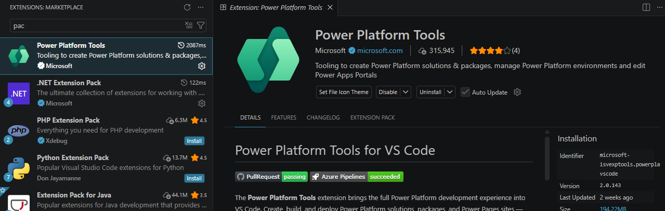
Task: Click Xdebug publisher name
Action: click(57, 141)
